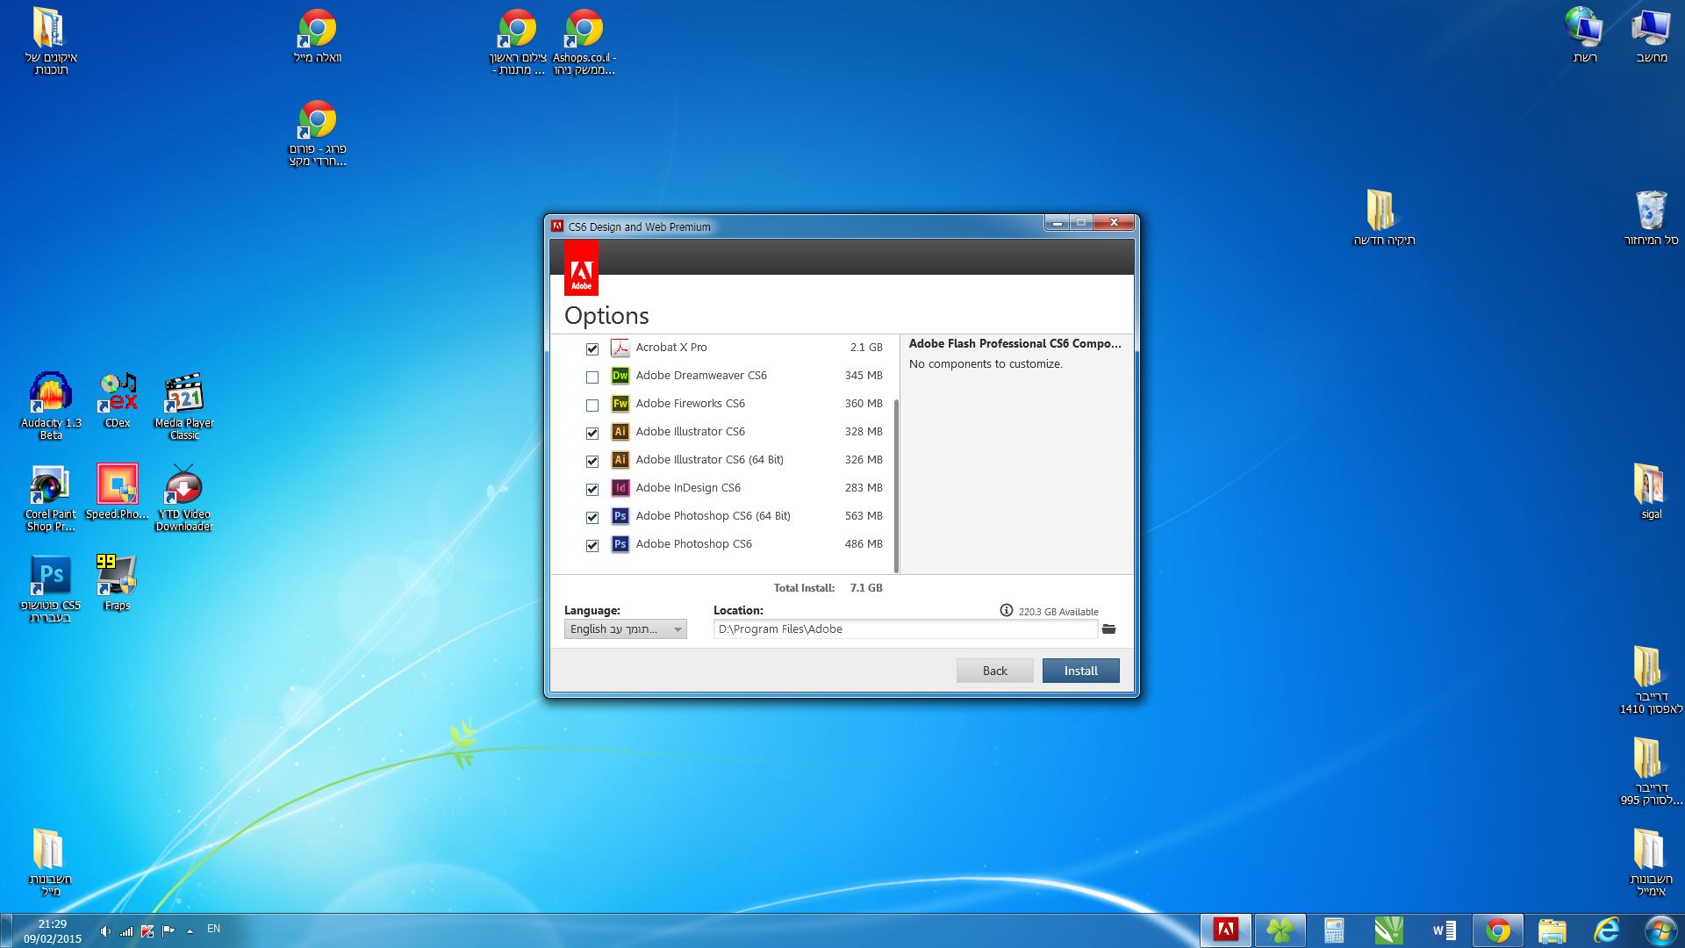1685x948 pixels.
Task: Click the Back button
Action: [994, 671]
